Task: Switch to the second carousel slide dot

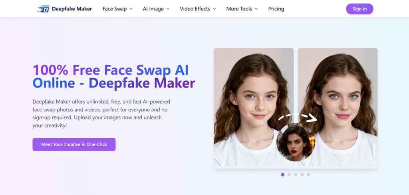Action: (x=289, y=175)
